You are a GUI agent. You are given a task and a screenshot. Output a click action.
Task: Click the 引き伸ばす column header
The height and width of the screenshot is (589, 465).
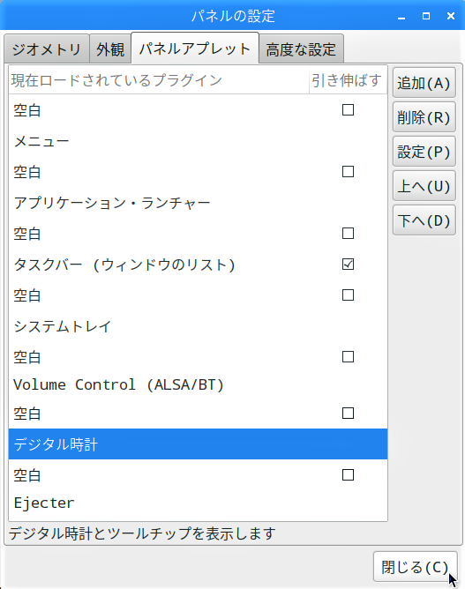click(348, 80)
